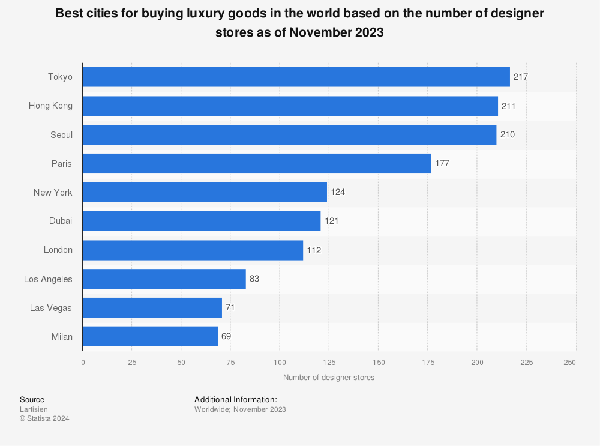
Task: Click the 'Number of designer stores' axis label
Action: tap(329, 378)
